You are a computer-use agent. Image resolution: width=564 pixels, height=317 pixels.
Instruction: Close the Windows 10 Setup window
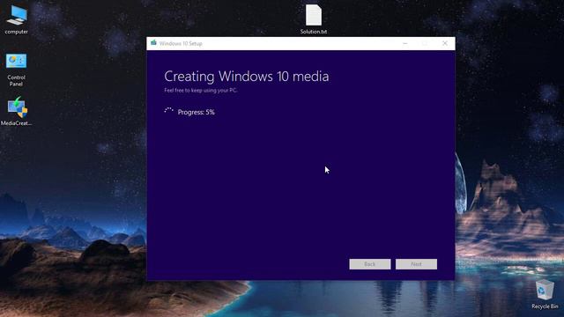445,43
